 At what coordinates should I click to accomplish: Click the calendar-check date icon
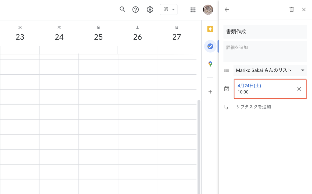[x=227, y=89]
